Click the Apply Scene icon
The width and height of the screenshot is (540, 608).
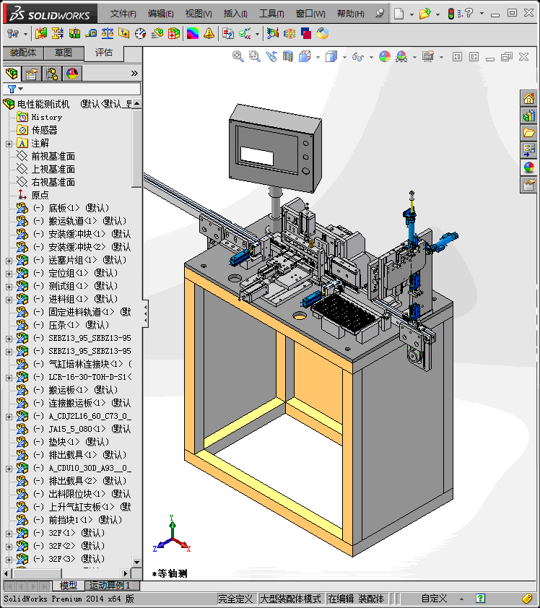401,56
